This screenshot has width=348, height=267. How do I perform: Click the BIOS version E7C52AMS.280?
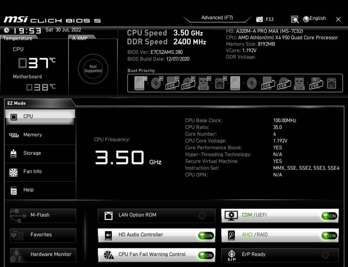click(167, 52)
